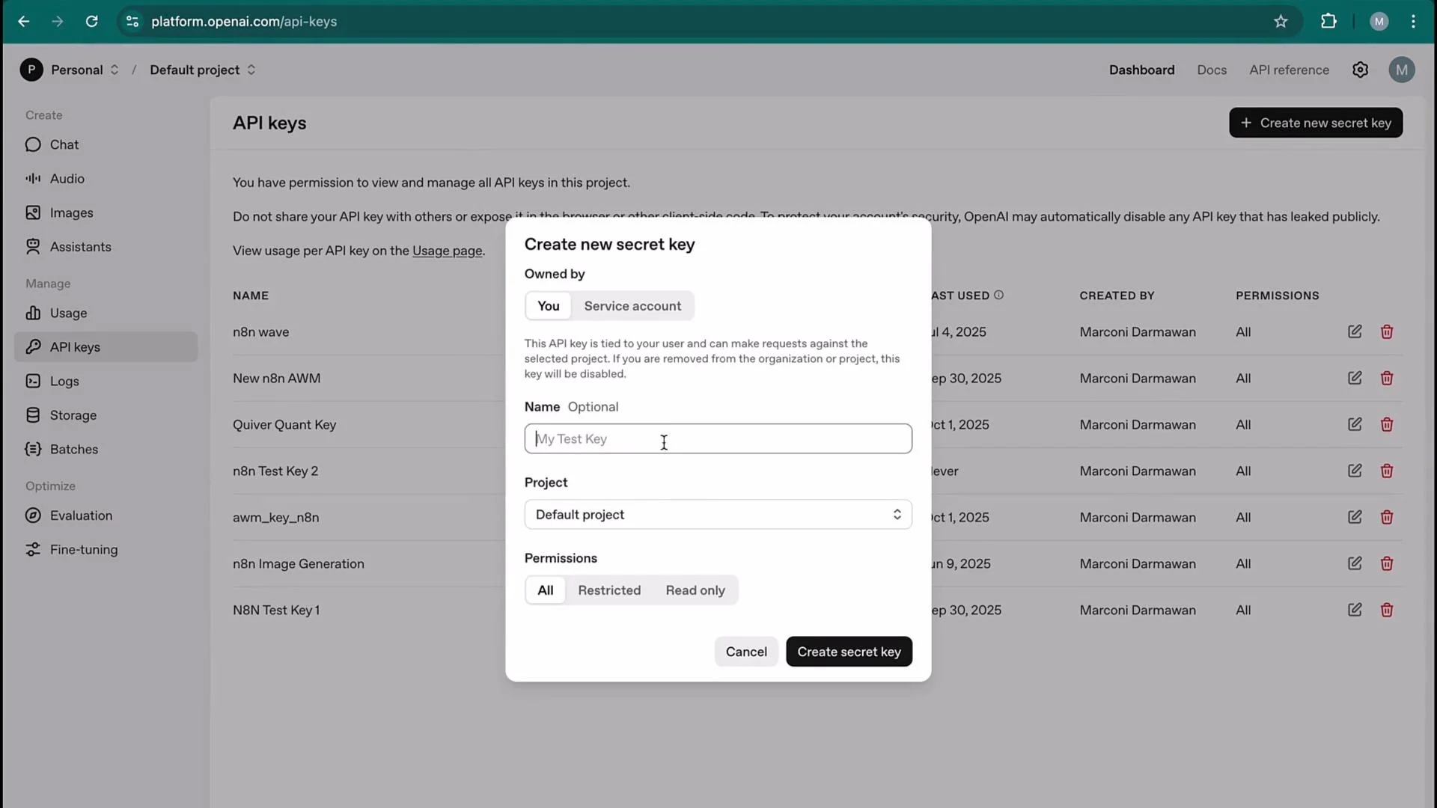Open the account avatar M in header
Screen dimensions: 1437x808
[x=1401, y=70]
